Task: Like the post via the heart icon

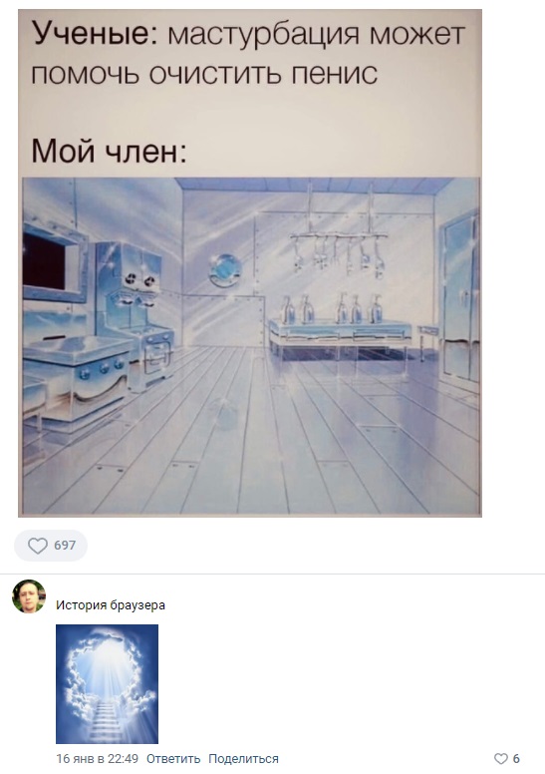Action: (38, 546)
